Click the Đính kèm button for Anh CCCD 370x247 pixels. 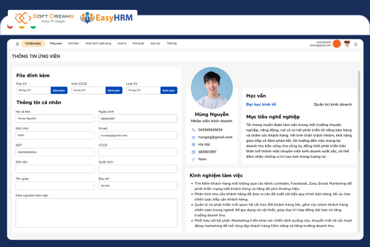click(x=114, y=90)
